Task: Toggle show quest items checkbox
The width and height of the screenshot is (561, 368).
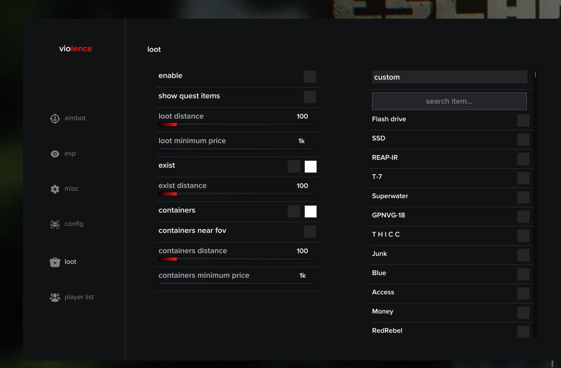Action: (x=310, y=97)
